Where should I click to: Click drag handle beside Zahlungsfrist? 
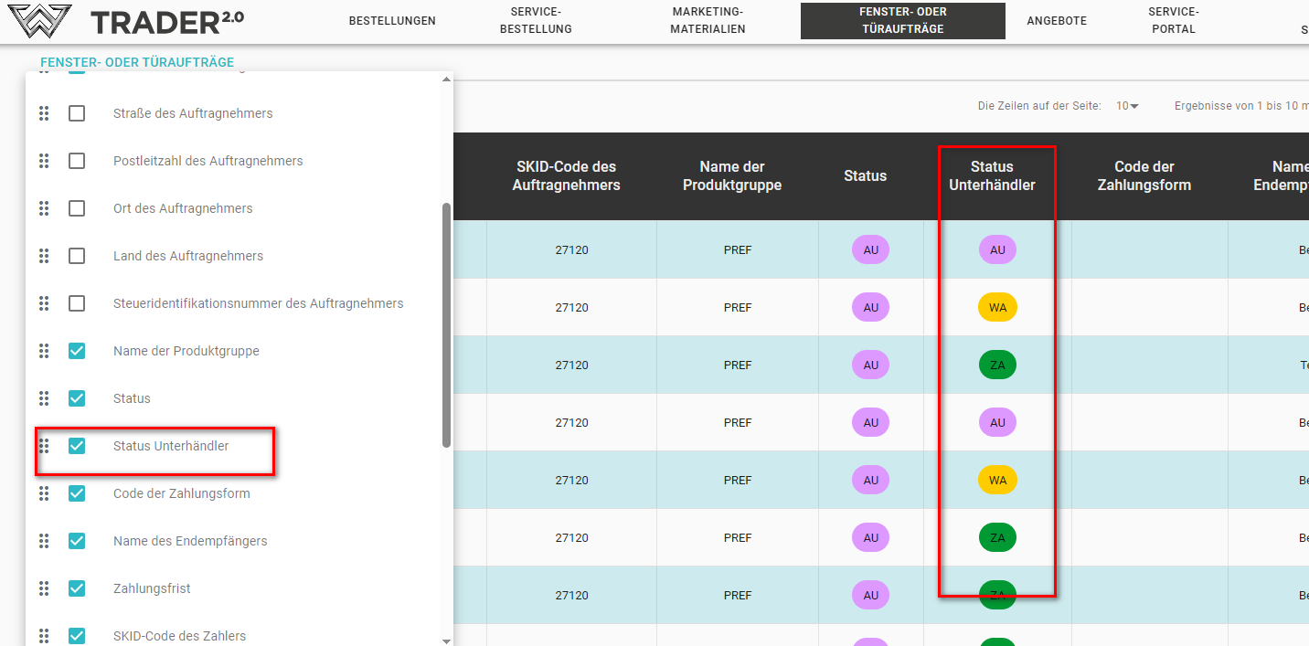pyautogui.click(x=43, y=588)
